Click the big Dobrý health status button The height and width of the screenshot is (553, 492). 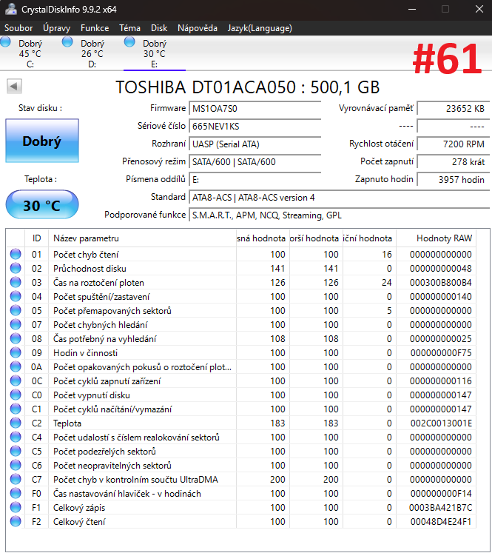(42, 141)
